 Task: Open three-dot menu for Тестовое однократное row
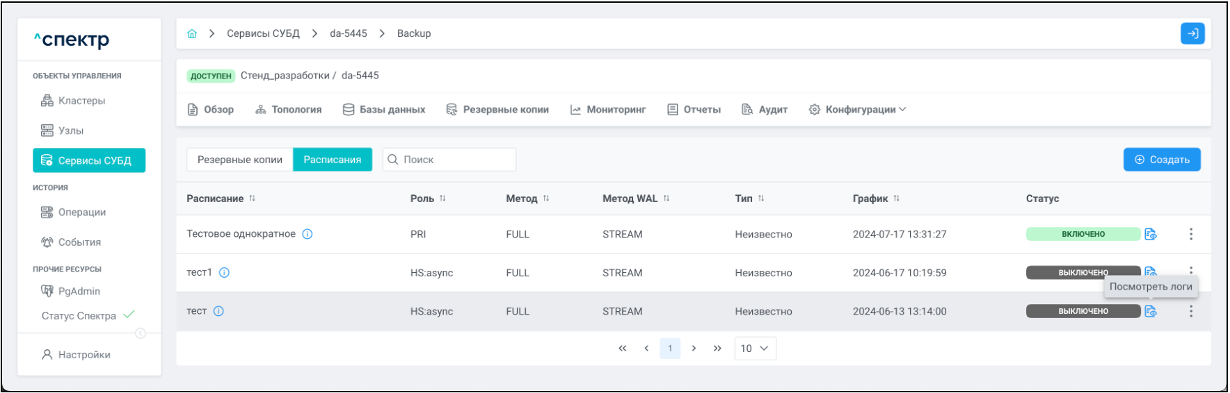pos(1191,234)
